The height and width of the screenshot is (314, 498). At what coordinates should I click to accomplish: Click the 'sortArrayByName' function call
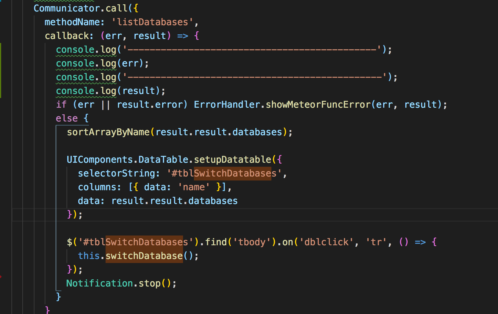[x=108, y=132]
